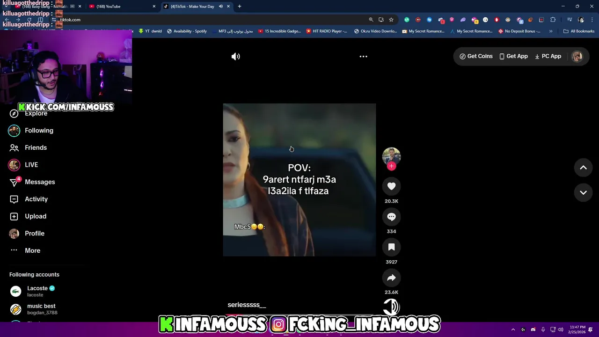This screenshot has width=599, height=337.
Task: Open the browser zoom magnifier icon
Action: coord(371,20)
